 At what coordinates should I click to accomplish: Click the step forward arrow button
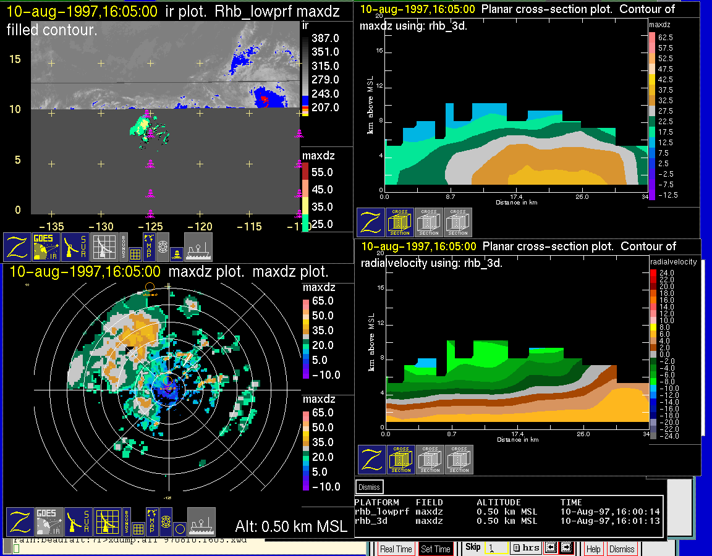pos(566,548)
